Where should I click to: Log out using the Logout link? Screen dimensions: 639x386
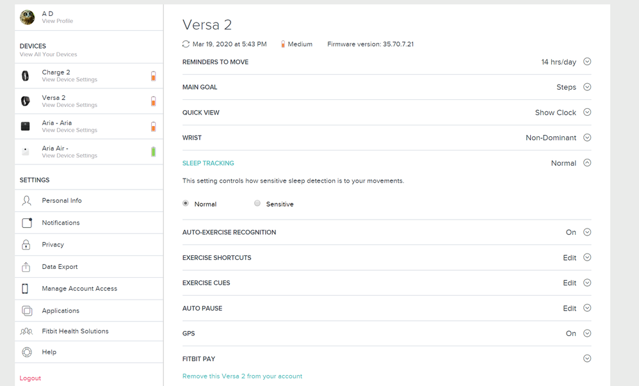(x=30, y=378)
